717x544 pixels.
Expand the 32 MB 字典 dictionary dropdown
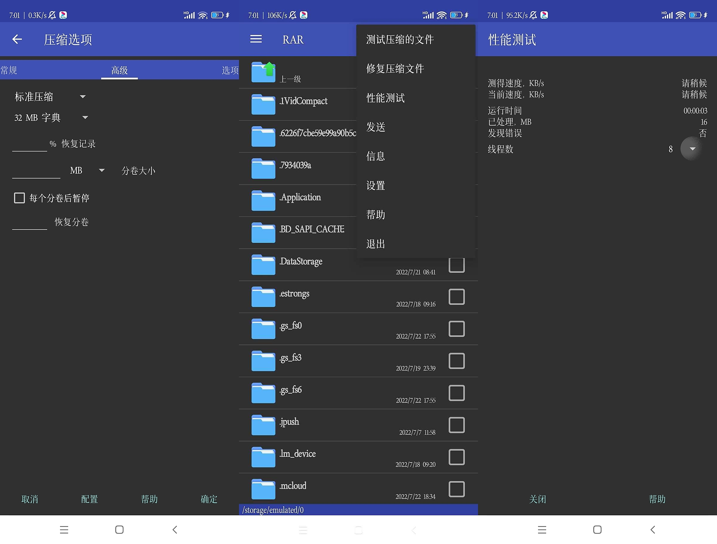pos(85,117)
